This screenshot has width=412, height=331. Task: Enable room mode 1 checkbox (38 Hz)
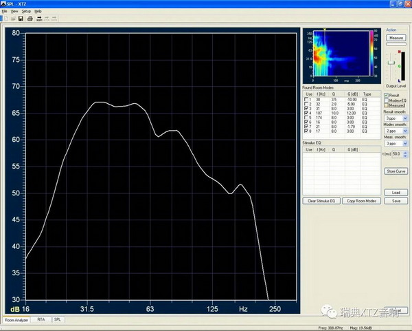tap(306, 100)
